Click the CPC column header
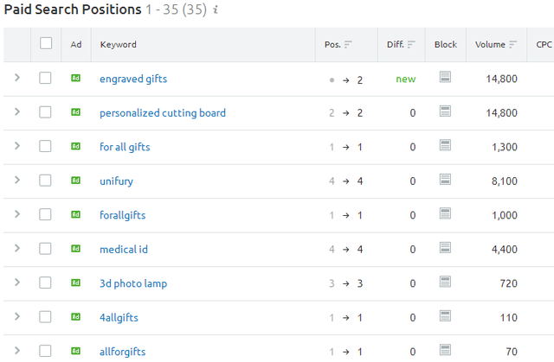Image resolution: width=554 pixels, height=362 pixels. (544, 44)
